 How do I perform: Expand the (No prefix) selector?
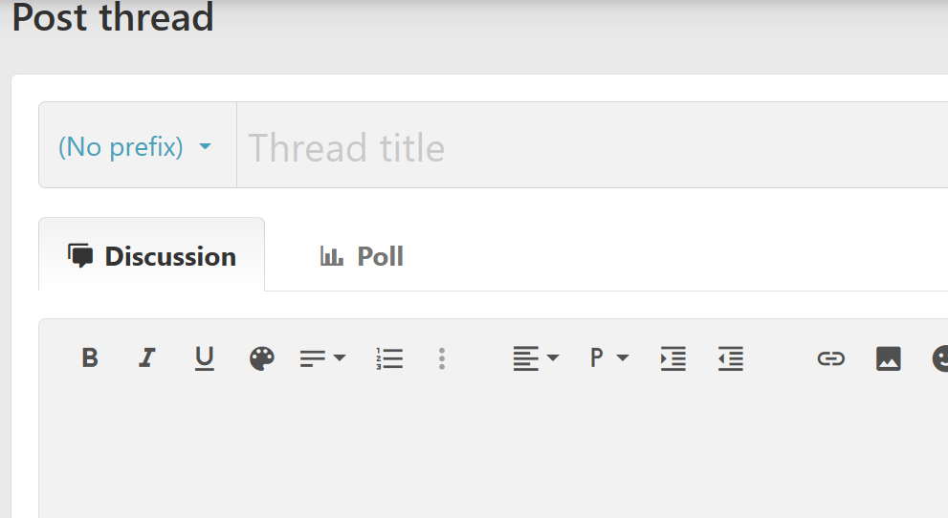(x=135, y=147)
